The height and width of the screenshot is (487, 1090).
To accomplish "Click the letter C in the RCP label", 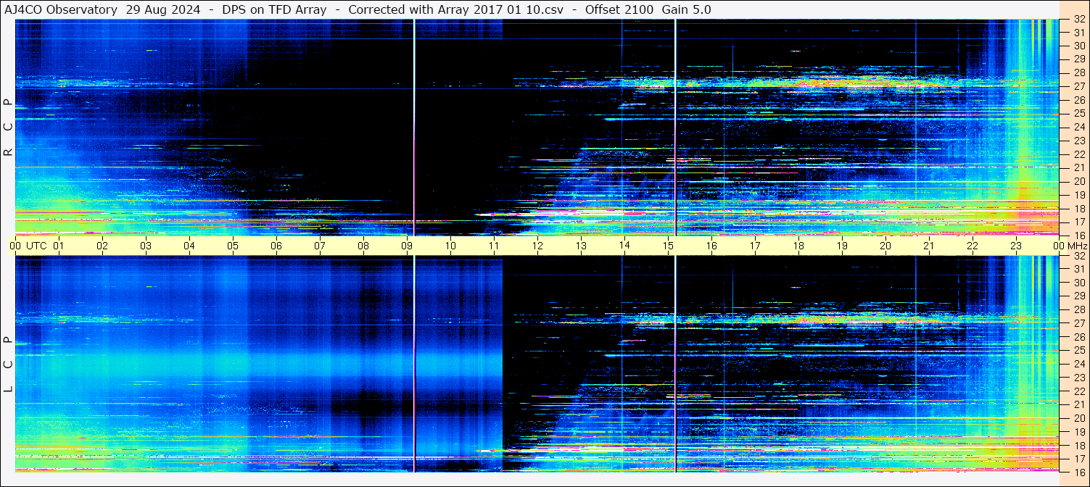I will (x=8, y=127).
